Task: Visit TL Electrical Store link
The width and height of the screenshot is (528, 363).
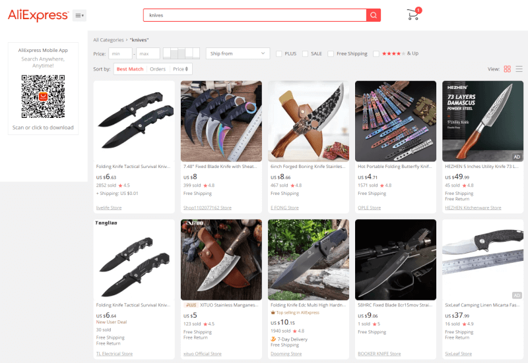Action: click(x=114, y=354)
